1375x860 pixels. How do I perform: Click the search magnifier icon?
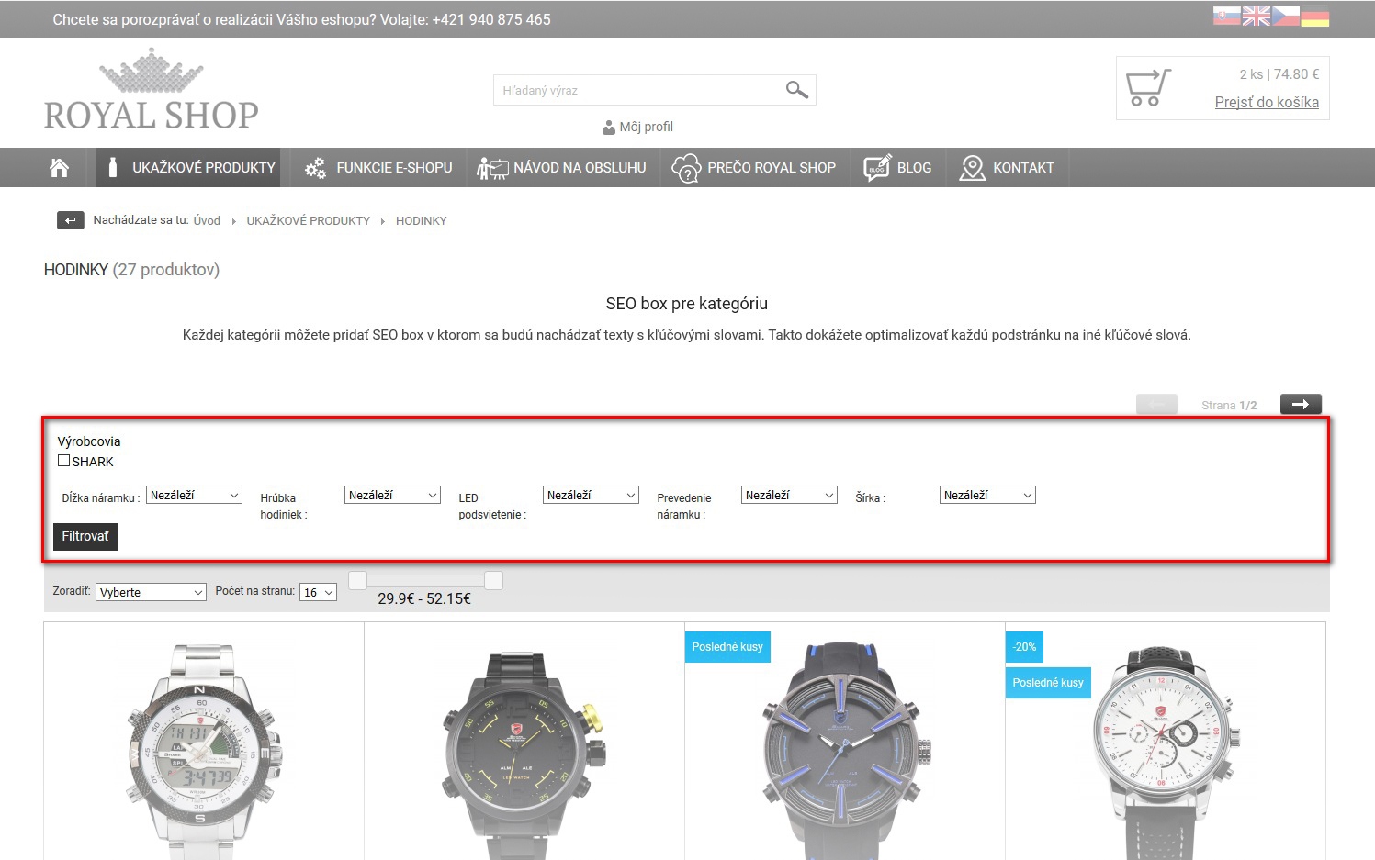(x=796, y=90)
